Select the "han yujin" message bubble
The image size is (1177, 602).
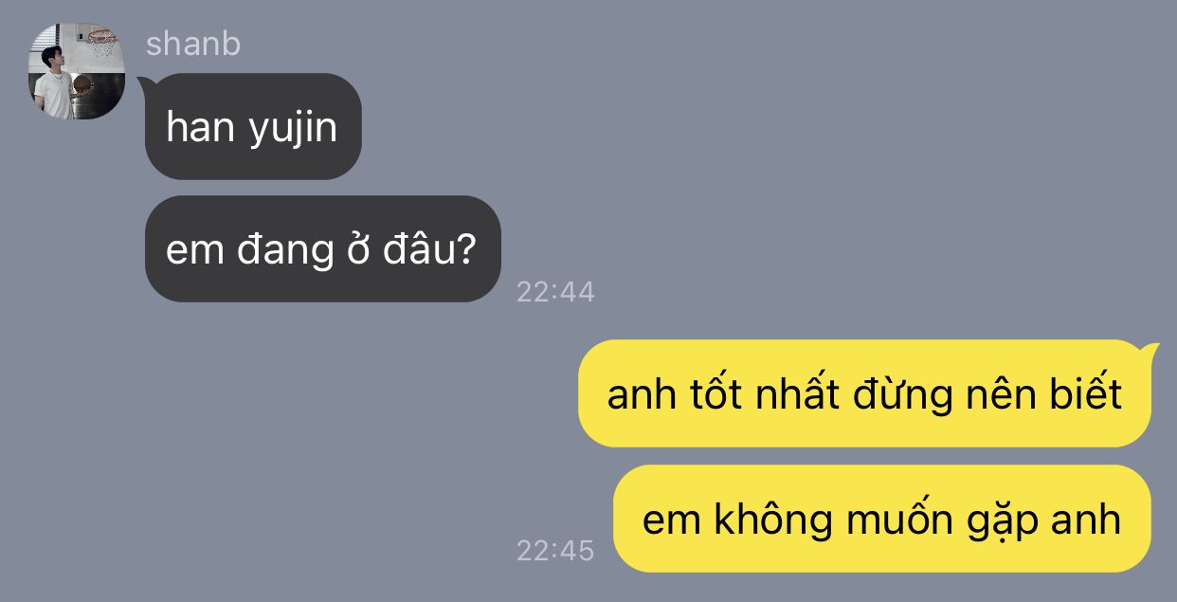253,126
